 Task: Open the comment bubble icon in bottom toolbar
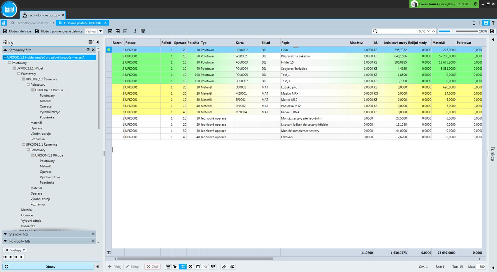[213, 267]
